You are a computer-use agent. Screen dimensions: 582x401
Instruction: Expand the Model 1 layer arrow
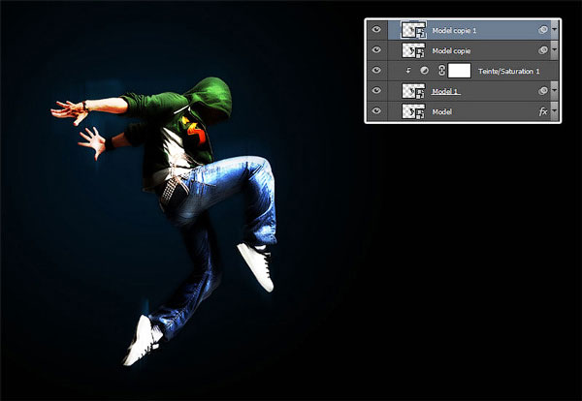(x=554, y=91)
